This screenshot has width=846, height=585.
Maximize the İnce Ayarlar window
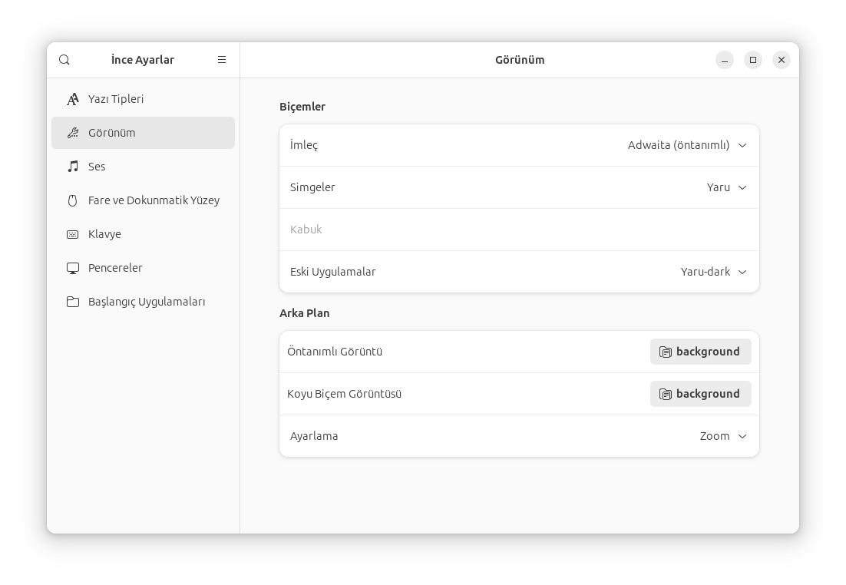[753, 60]
